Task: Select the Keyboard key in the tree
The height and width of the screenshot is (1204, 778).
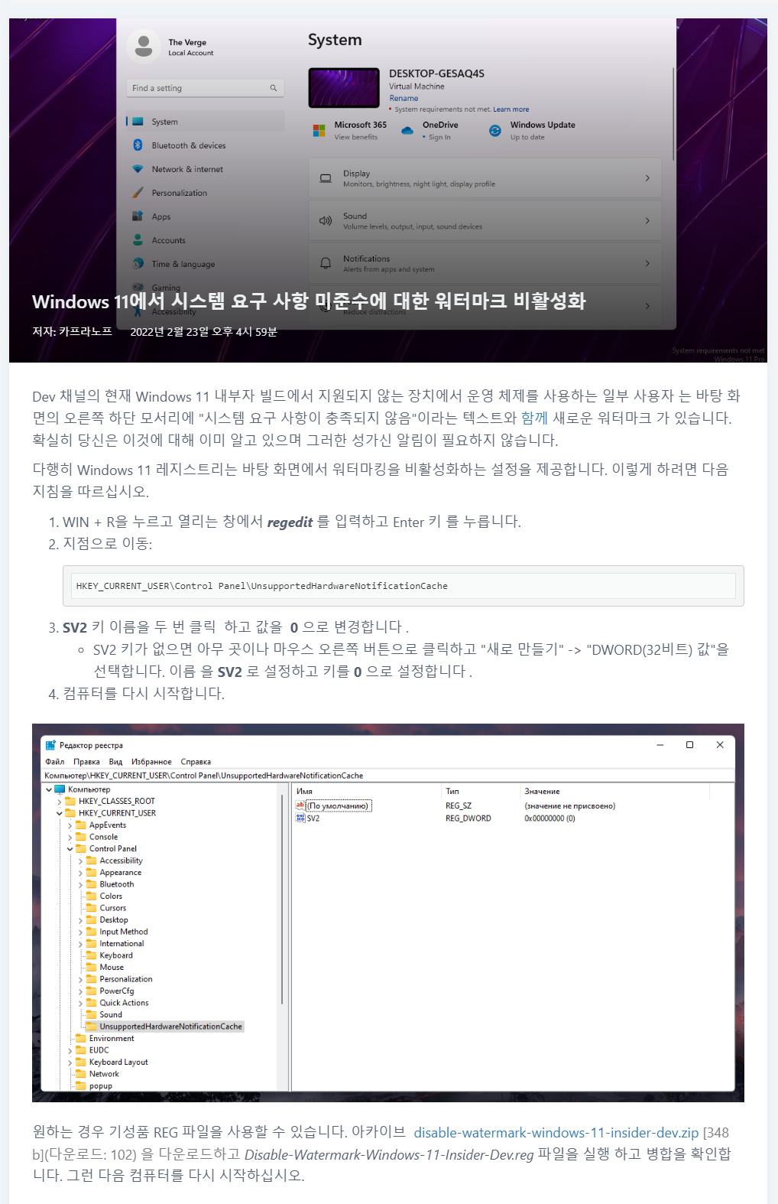Action: click(116, 955)
